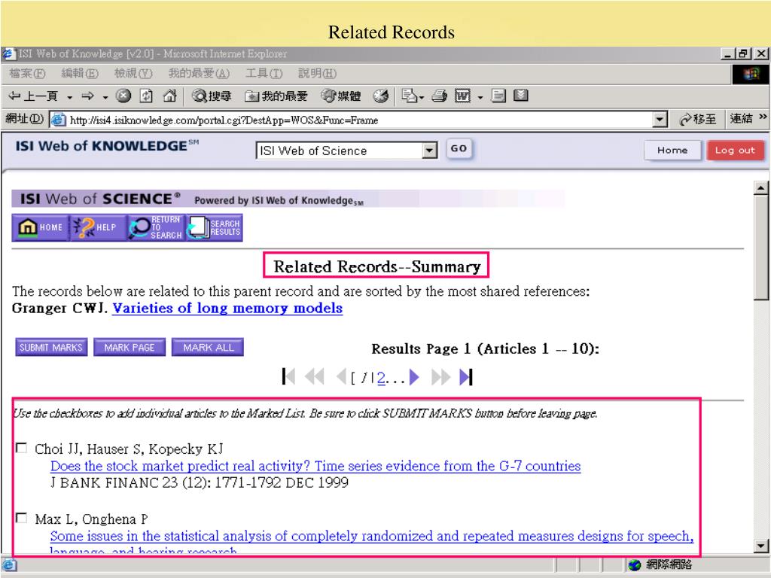Open the ISI Web of Science product dropdown
This screenshot has width=771, height=578.
[346, 151]
